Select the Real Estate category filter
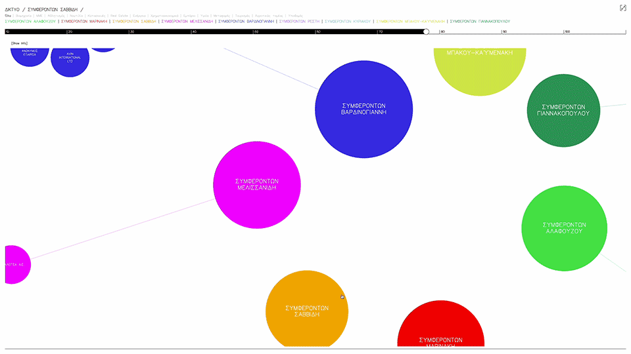Screen dimensions: 631x354 click(119, 15)
